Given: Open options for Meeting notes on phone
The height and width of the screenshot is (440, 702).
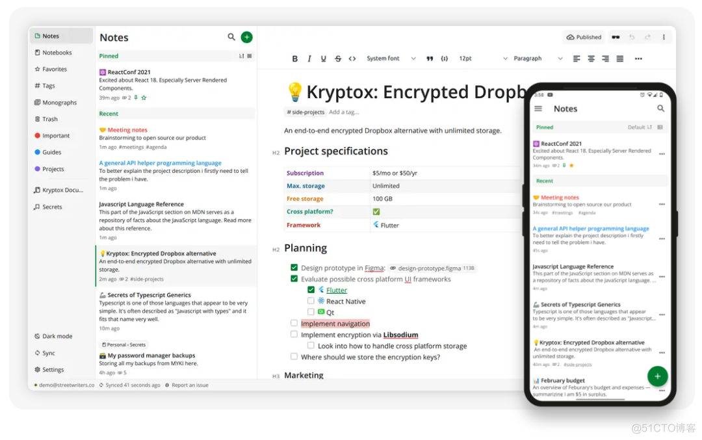Looking at the screenshot, I should tap(662, 204).
